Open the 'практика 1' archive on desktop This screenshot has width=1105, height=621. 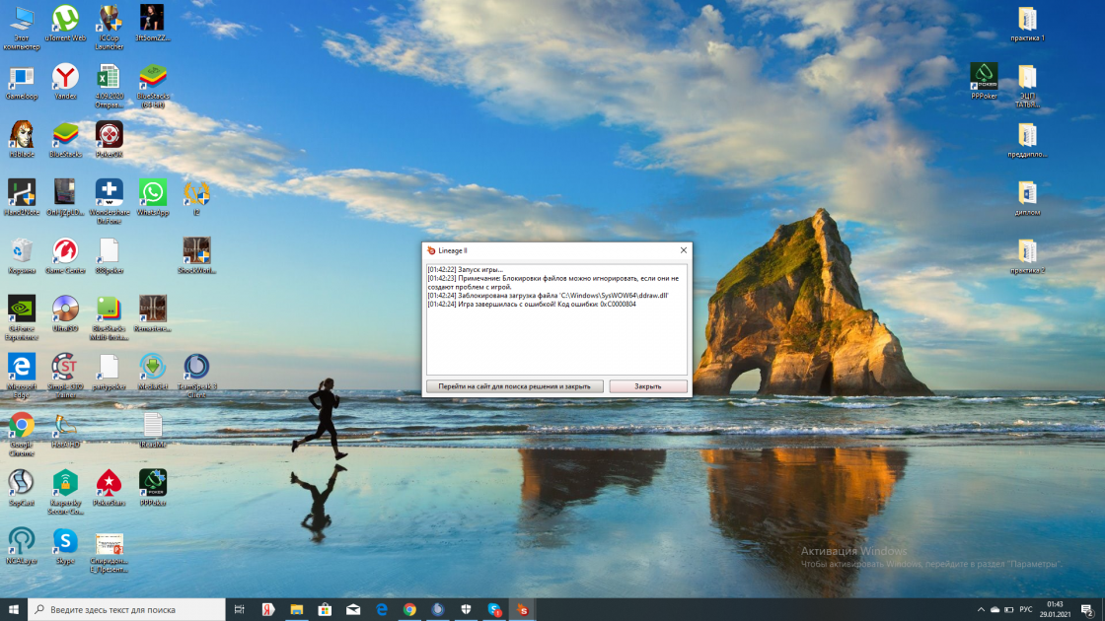[x=1027, y=19]
